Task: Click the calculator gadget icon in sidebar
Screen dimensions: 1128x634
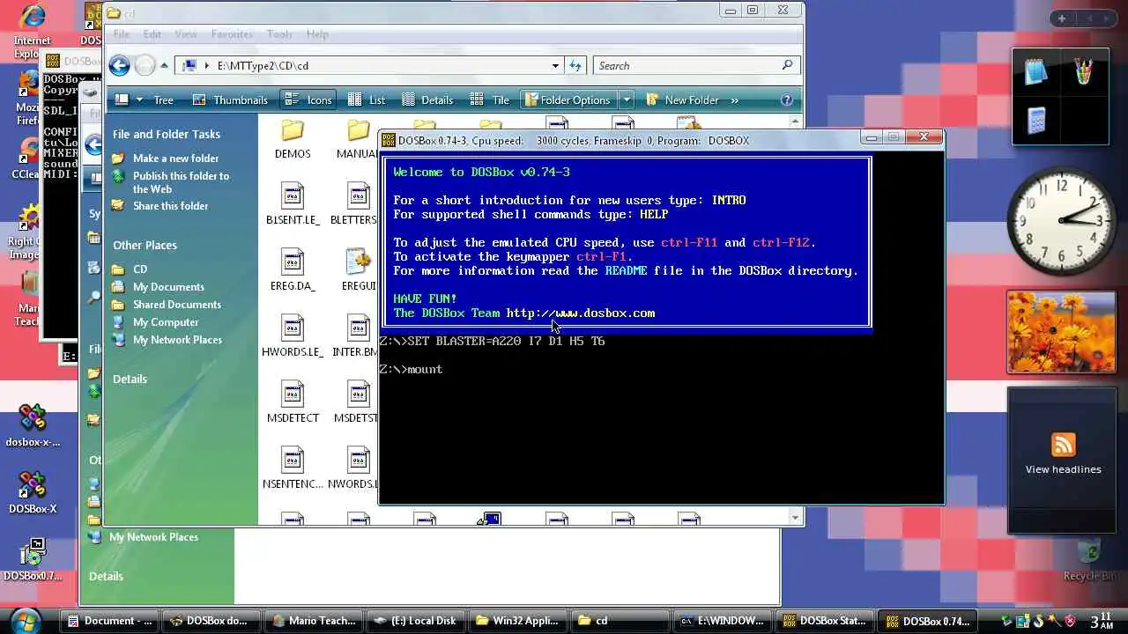Action: coord(1036,119)
